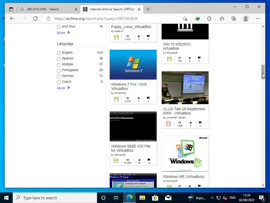The image size is (270, 203).
Task: Click the muted volume tray icon
Action: point(225,198)
